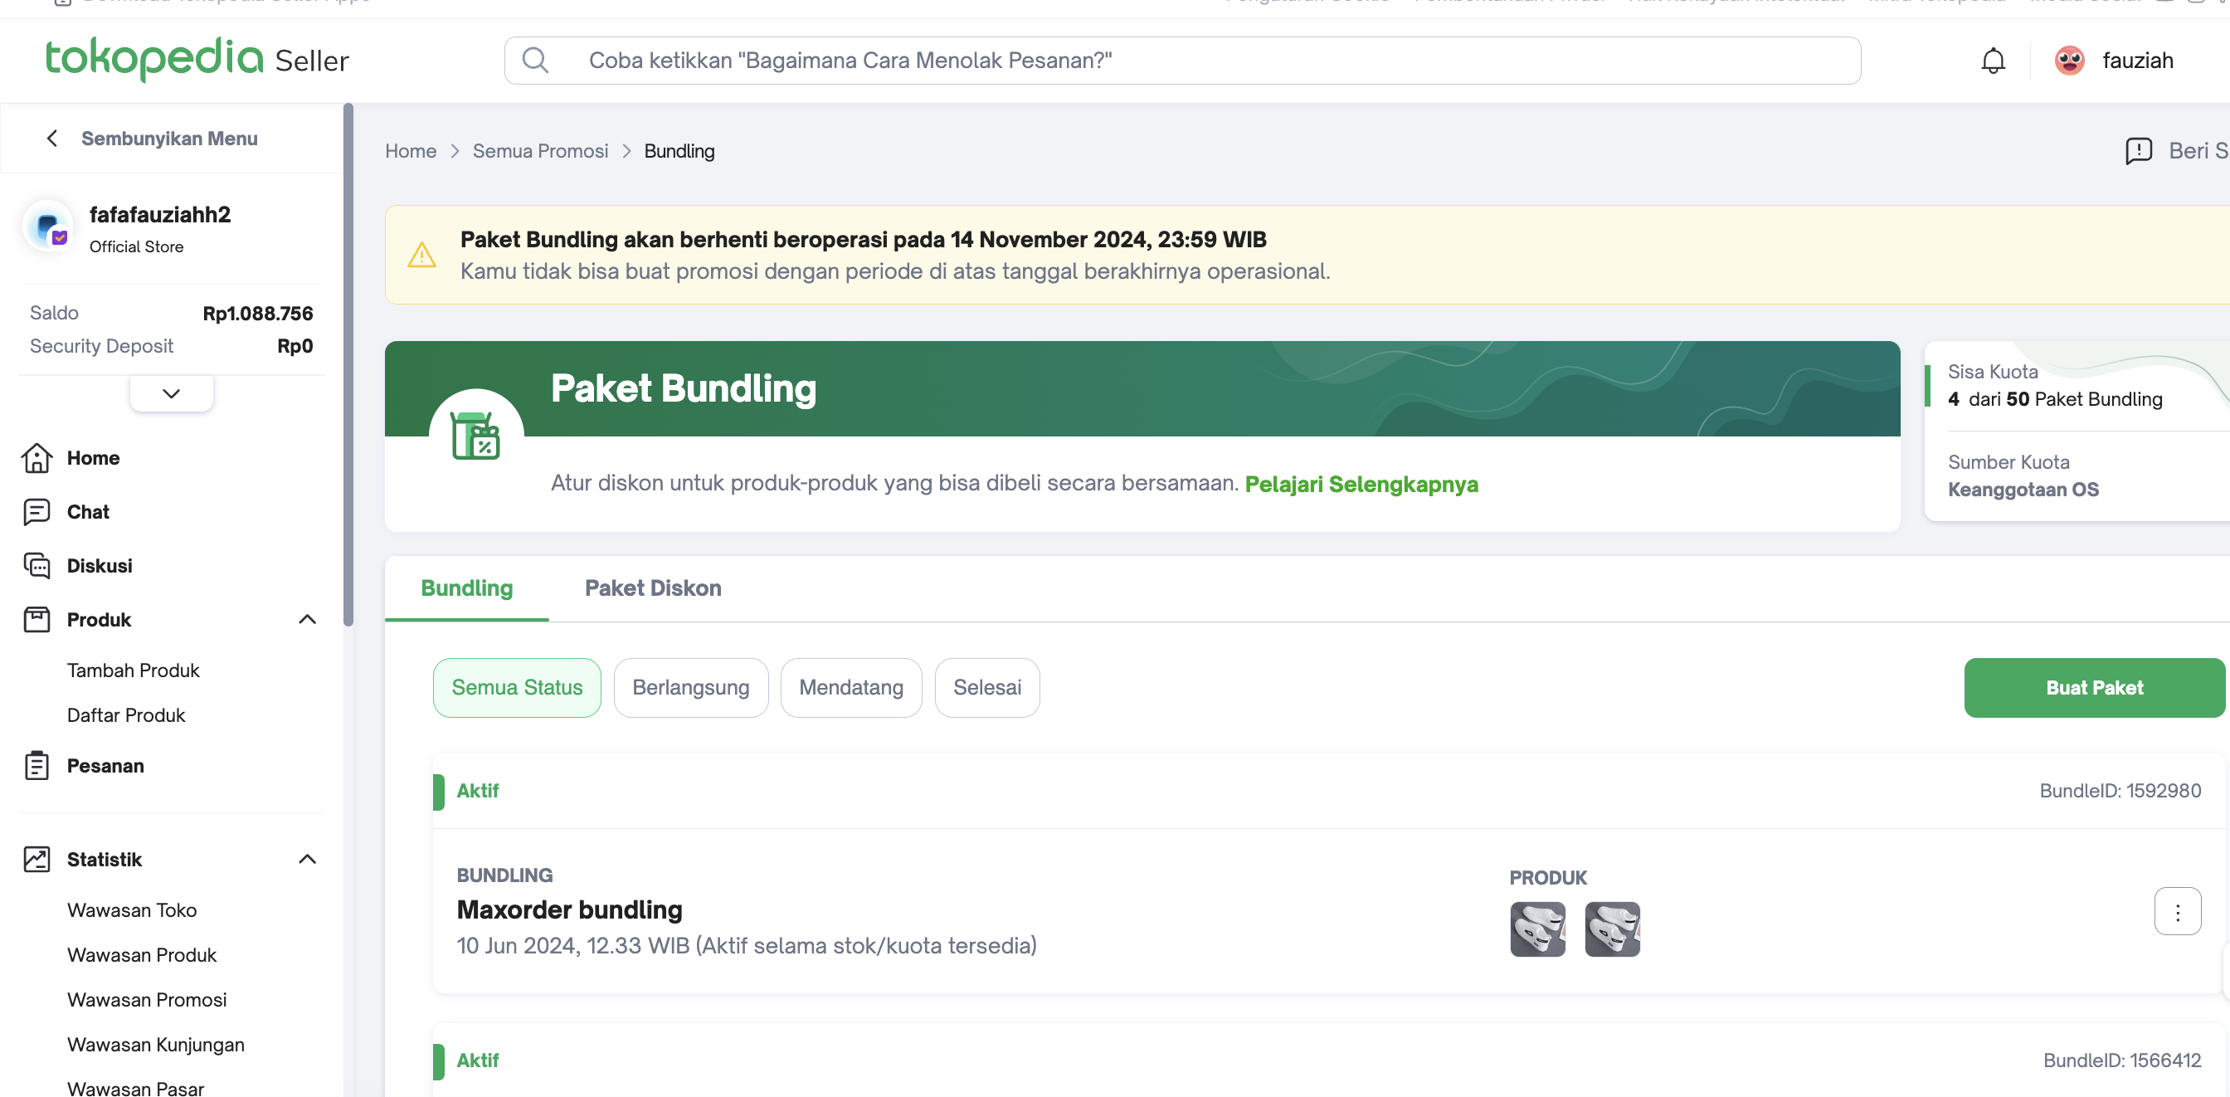The height and width of the screenshot is (1097, 2230).
Task: Click first product thumbnail of Maxorder bundling
Action: click(1537, 929)
